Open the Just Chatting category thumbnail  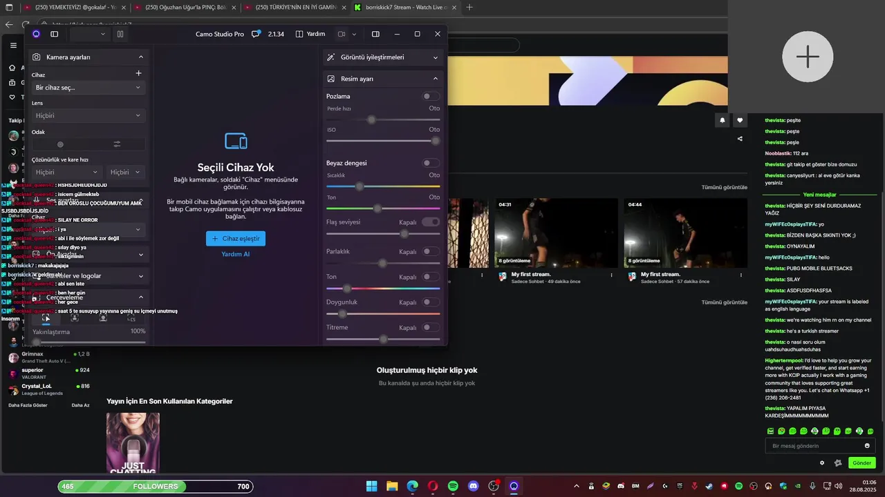pos(133,442)
